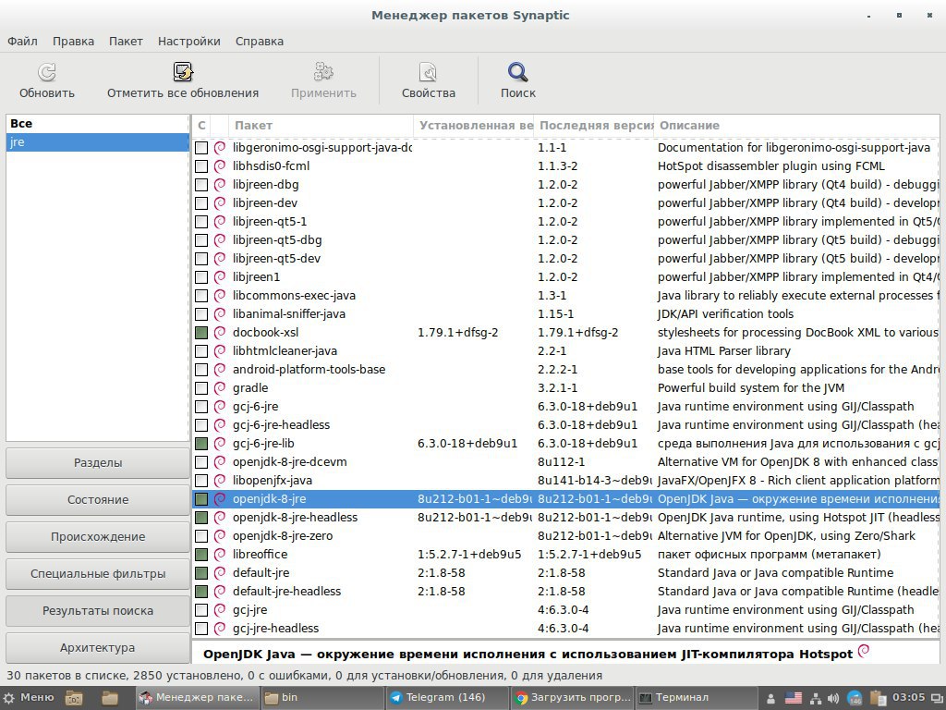Click Debian swirl icon beside gcj-jre
Image resolution: width=946 pixels, height=710 pixels.
(220, 610)
